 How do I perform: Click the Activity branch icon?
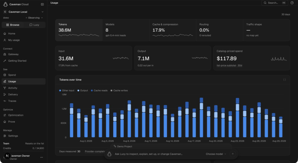[x=5, y=88]
